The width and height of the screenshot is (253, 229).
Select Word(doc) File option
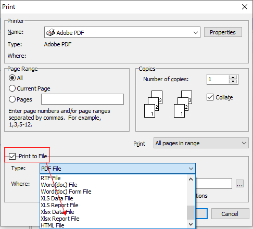point(113,185)
